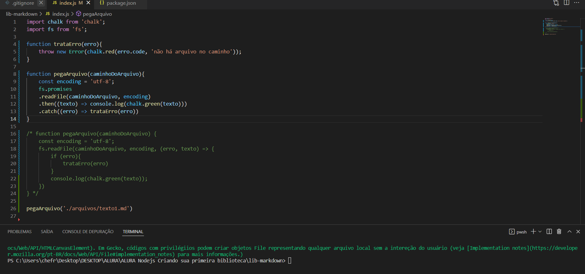Click 'fs' string on import line 2
Viewport: 585px width, 274px height.
pos(78,29)
